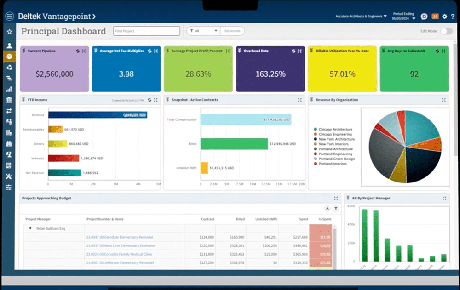Sort by the Unbilled (WIP) column header
The height and width of the screenshot is (290, 460).
pyautogui.click(x=266, y=219)
